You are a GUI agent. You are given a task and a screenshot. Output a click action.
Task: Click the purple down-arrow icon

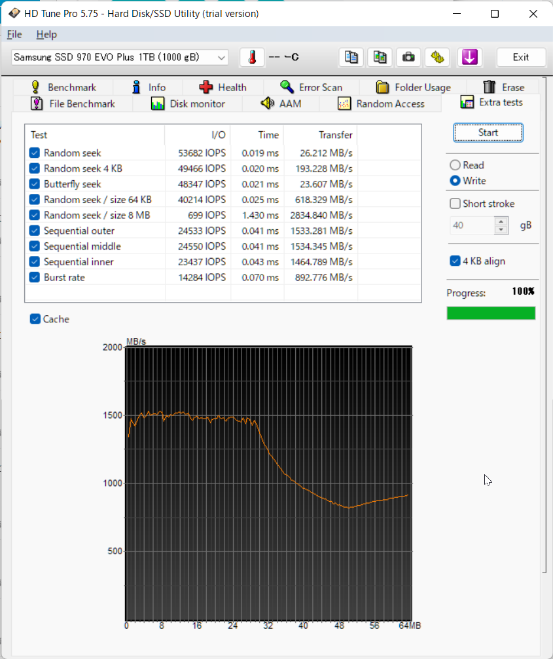[x=469, y=57]
